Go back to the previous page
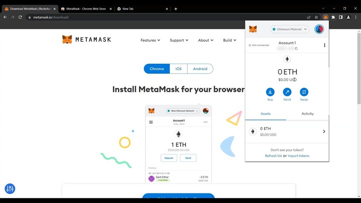 [5, 17]
